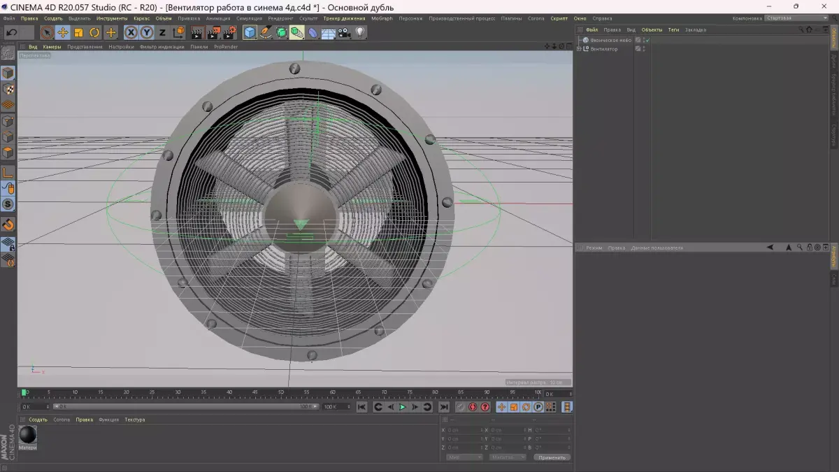Select the Scale tool
Screen dimensions: 839x472
pos(78,32)
